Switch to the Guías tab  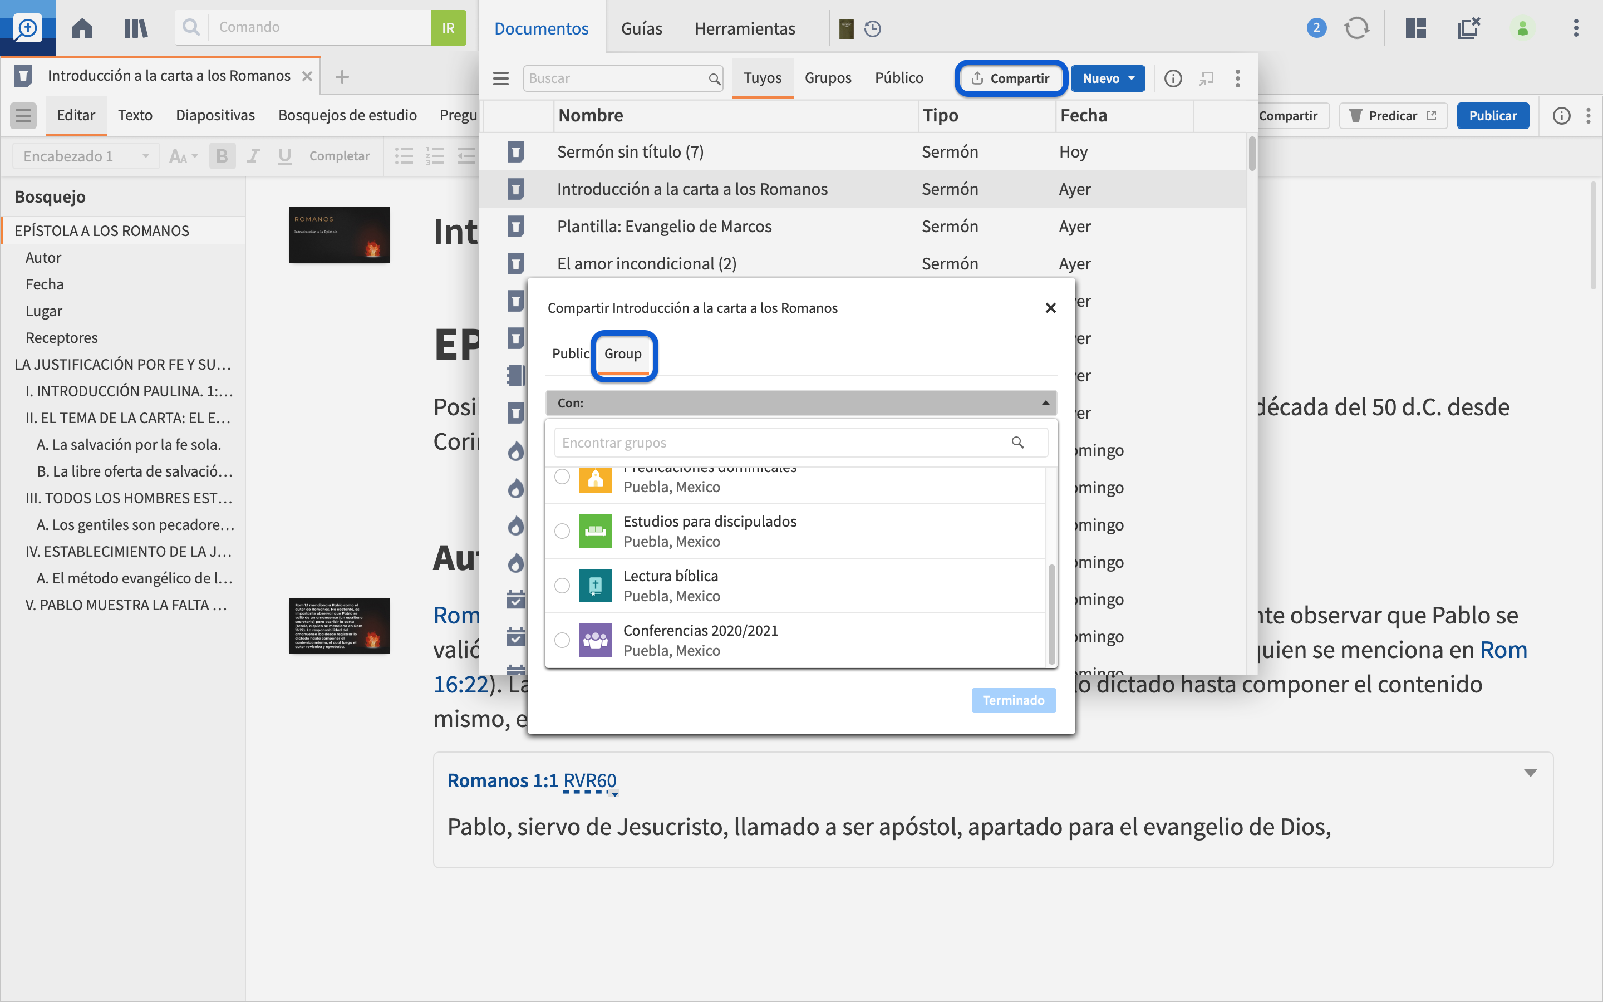coord(641,28)
